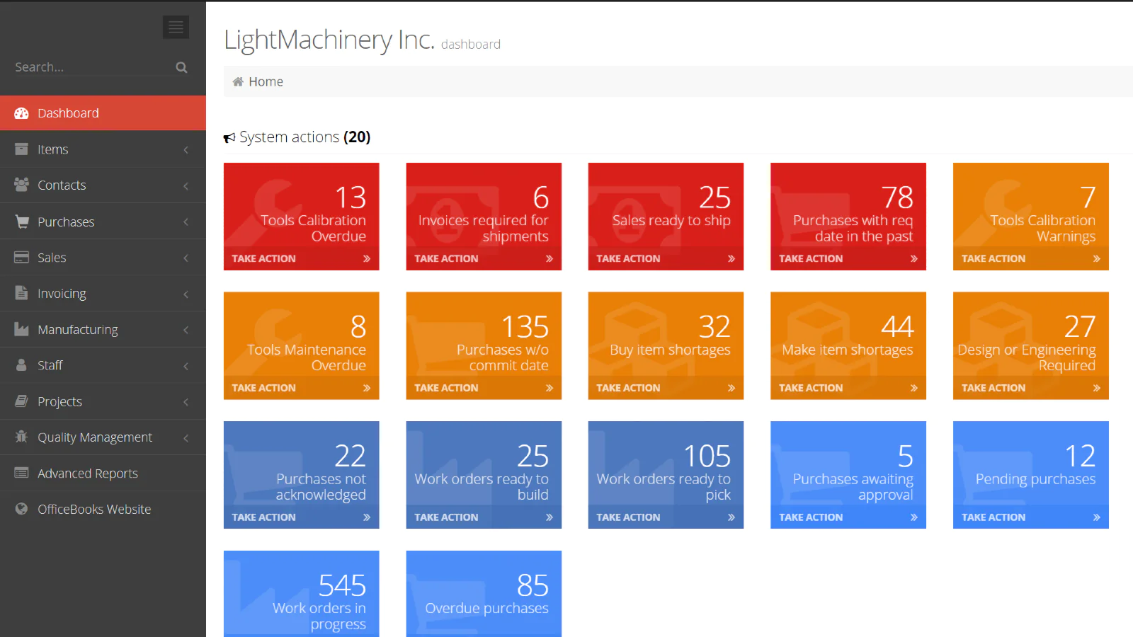Click arrow icon on Sales ready to ship card
Image resolution: width=1133 pixels, height=637 pixels.
[731, 259]
